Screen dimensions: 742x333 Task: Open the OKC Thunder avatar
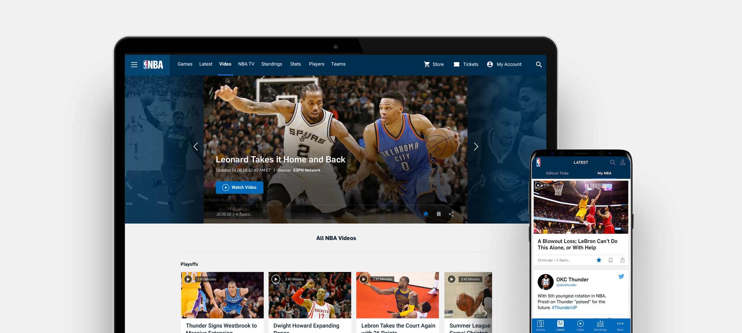point(546,282)
